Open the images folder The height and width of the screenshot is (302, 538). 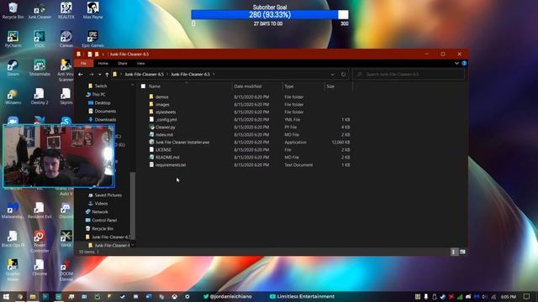click(x=162, y=104)
